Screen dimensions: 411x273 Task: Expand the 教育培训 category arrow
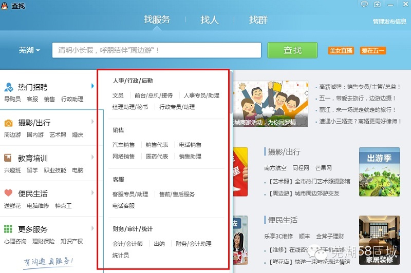pos(92,157)
